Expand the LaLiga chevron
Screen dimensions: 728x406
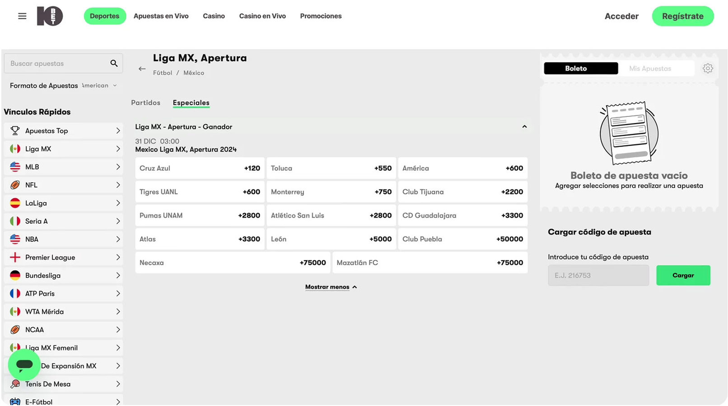pos(118,203)
